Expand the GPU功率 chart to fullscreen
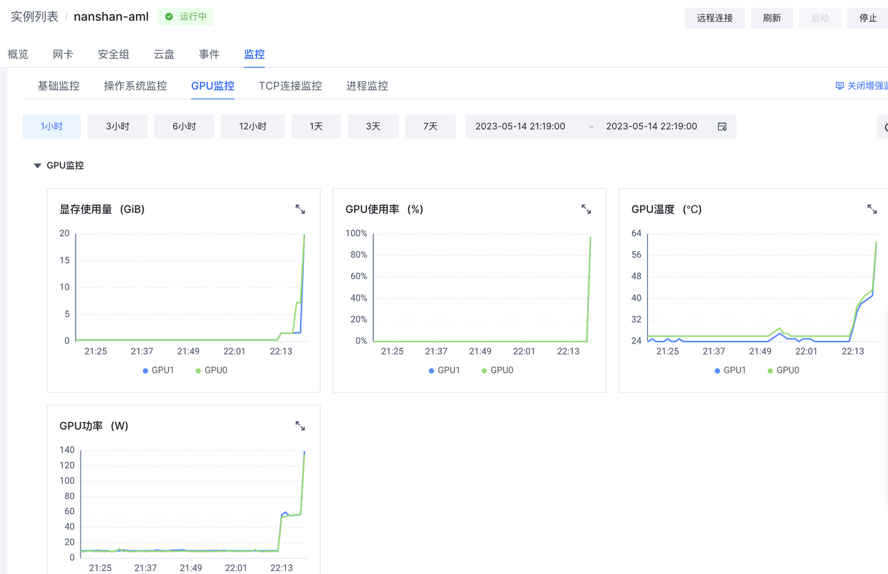 300,425
